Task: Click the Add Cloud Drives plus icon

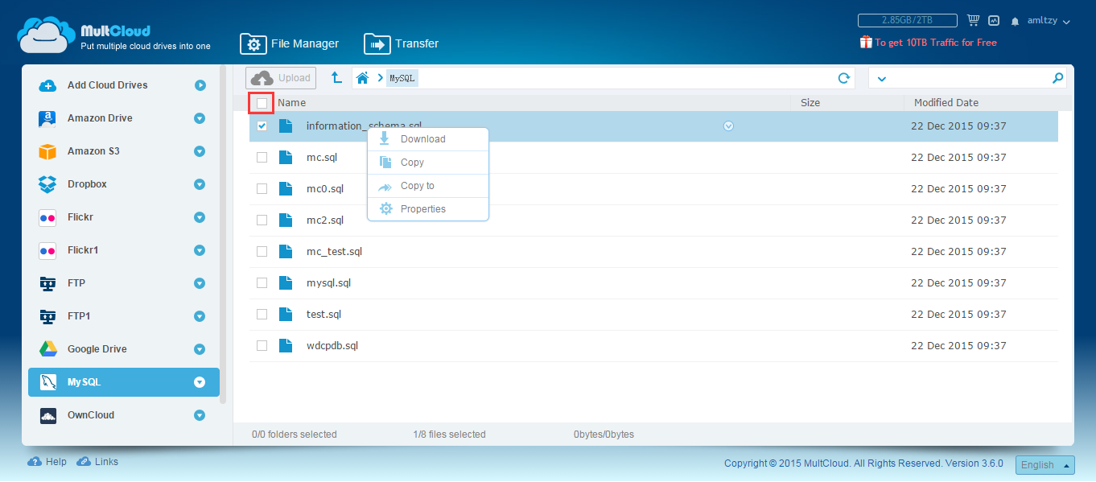Action: coord(47,85)
